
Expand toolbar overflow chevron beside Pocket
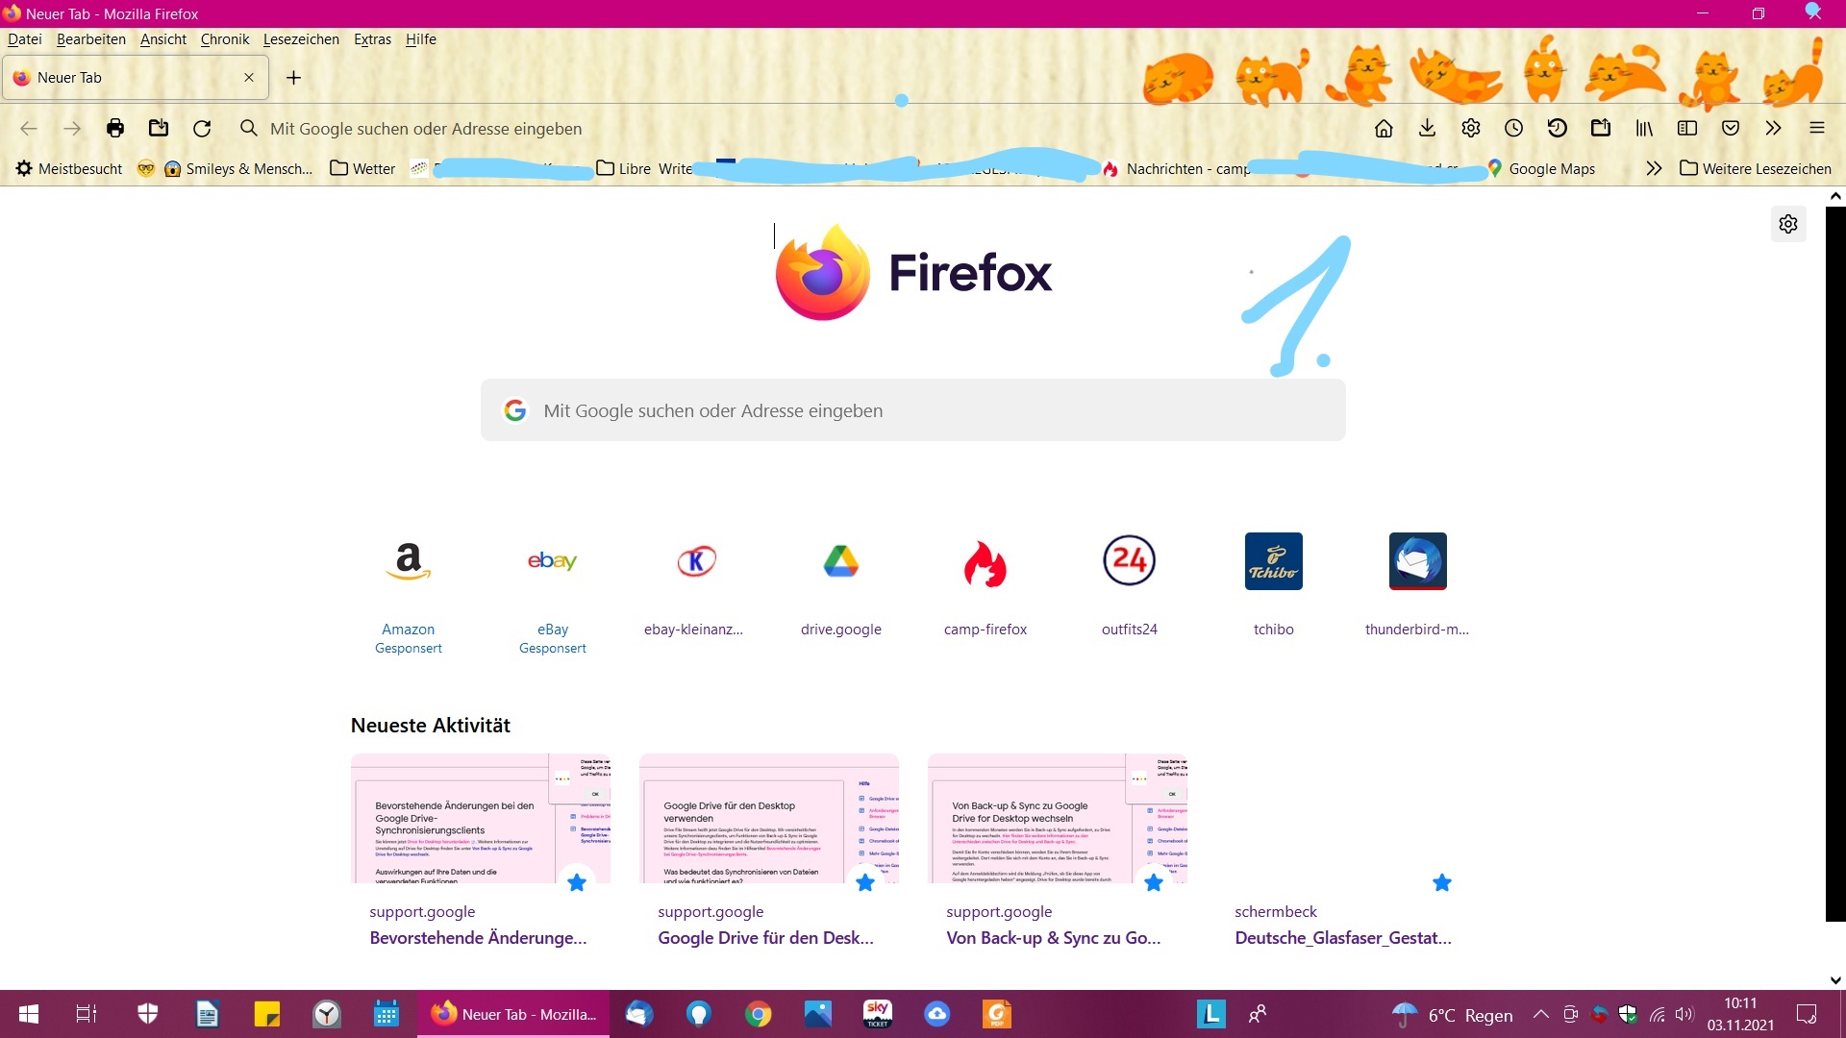1774,128
